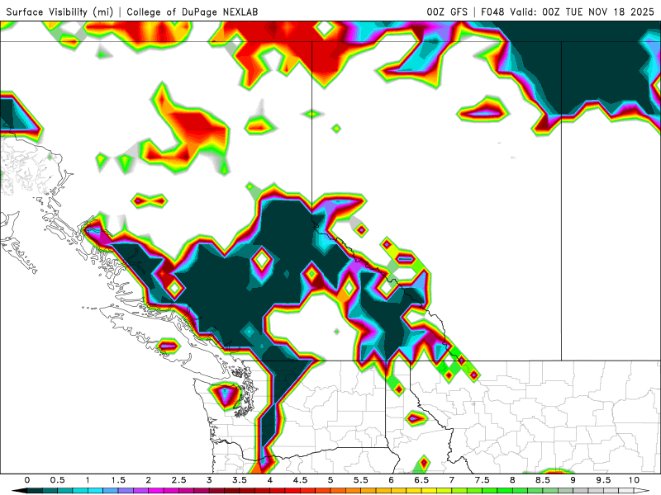Click the "Valid: 00Z TUE NOV 18 2025" text
The image size is (661, 495).
point(583,12)
